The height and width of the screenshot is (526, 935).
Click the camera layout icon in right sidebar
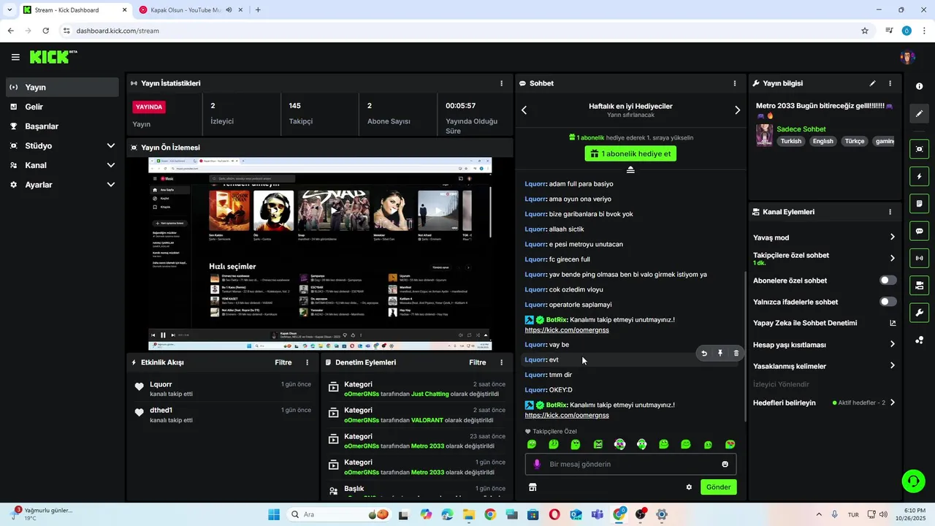point(919,285)
